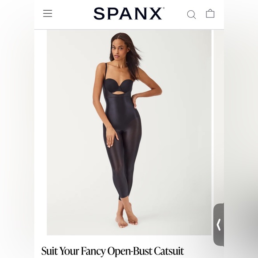Expand the gray side panel tab
The height and width of the screenshot is (258, 258).
click(x=219, y=225)
